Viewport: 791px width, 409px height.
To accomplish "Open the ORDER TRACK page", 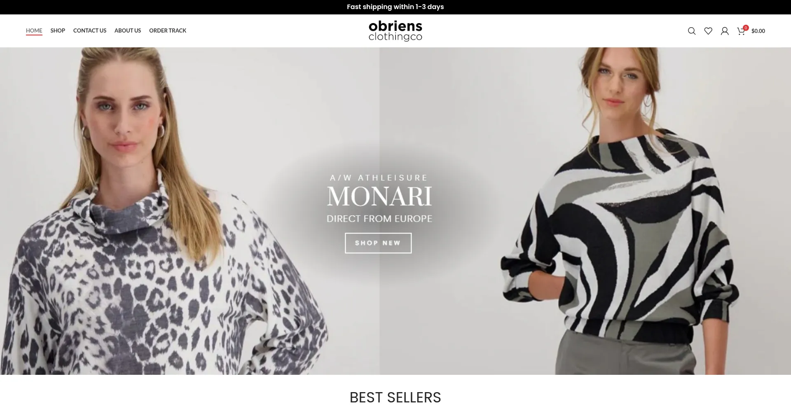I will (x=168, y=30).
